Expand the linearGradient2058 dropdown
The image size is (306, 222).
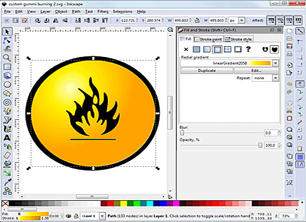[x=276, y=63]
